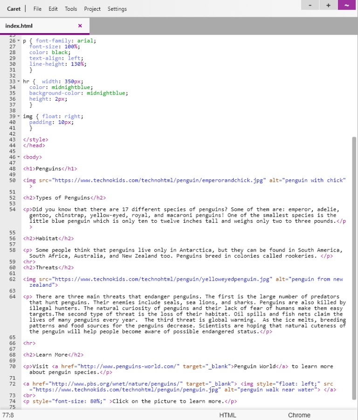Open the Settings menu
The width and height of the screenshot is (358, 420).
click(x=117, y=9)
